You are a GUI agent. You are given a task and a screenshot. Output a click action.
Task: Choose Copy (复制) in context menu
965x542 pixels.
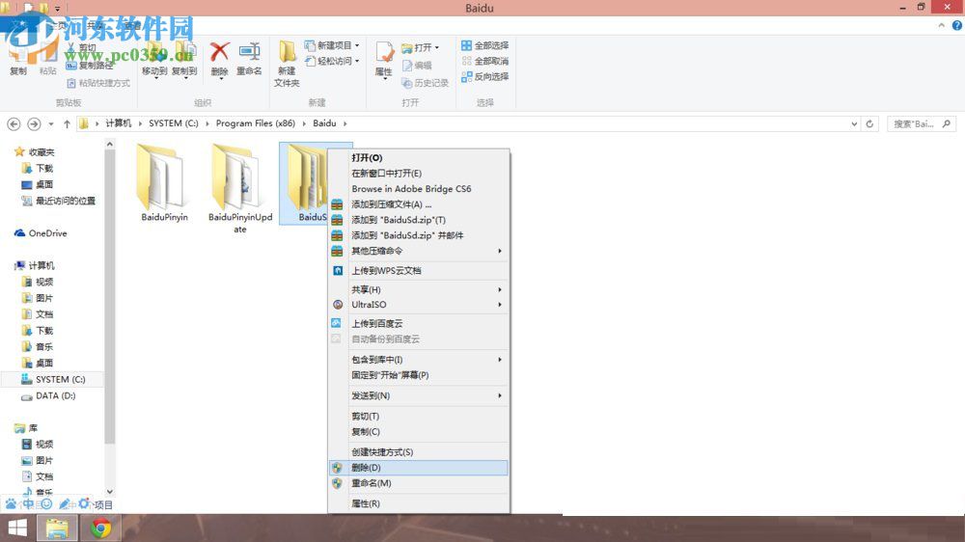[419, 431]
